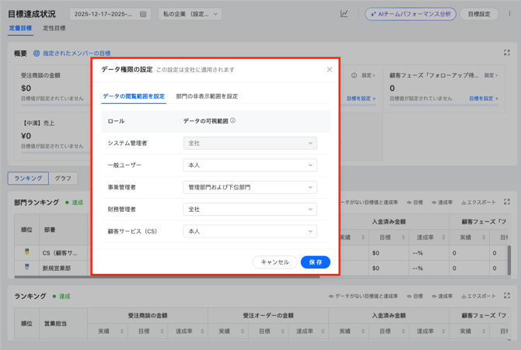Click info icon next to データの可視範囲
521x350 pixels.
233,121
